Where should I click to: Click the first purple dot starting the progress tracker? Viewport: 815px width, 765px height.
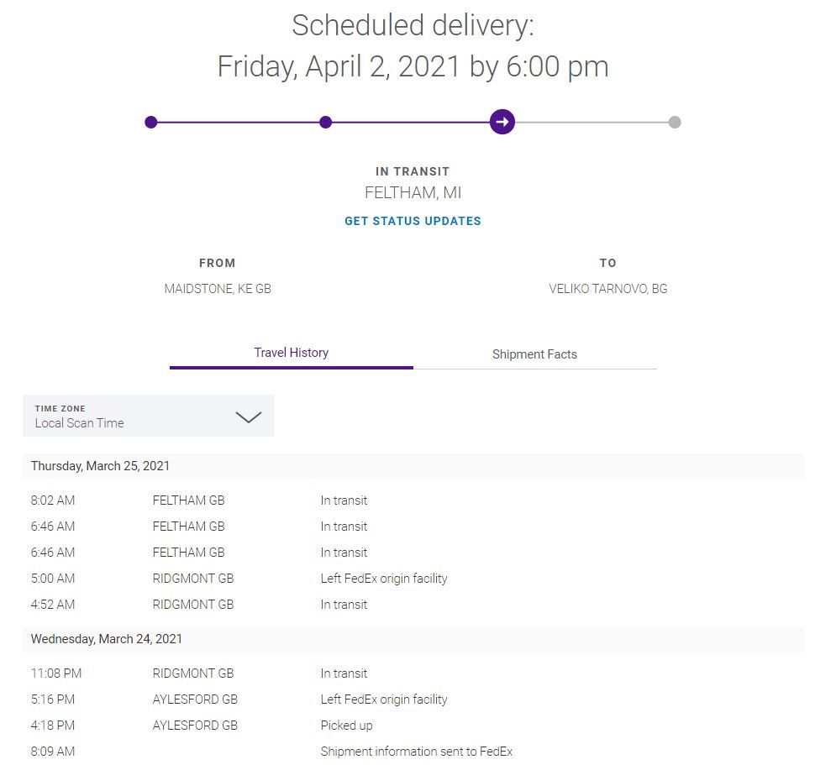(151, 123)
